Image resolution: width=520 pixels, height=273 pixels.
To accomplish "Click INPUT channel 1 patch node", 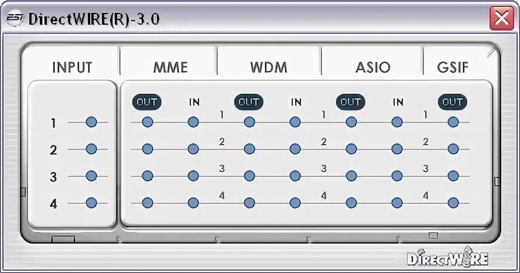I will 91,122.
